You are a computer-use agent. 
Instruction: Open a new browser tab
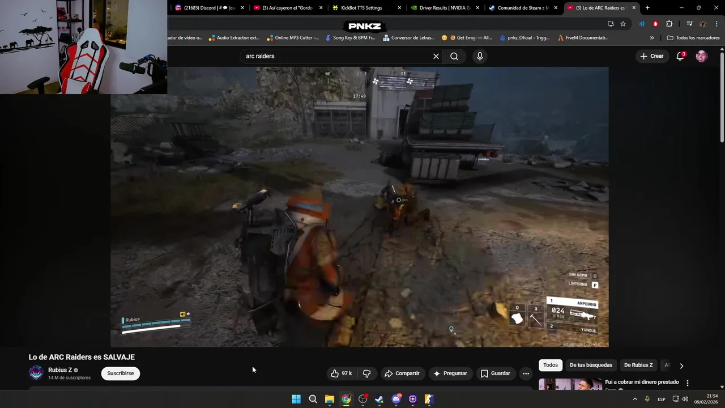click(647, 8)
